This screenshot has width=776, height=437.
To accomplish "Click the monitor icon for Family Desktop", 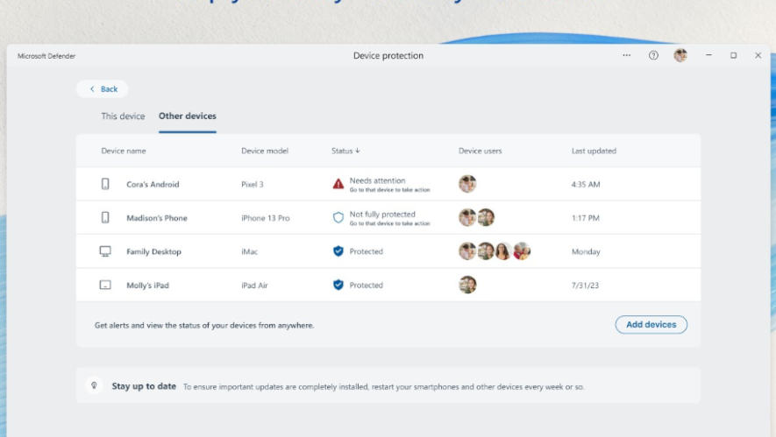I will pyautogui.click(x=105, y=251).
